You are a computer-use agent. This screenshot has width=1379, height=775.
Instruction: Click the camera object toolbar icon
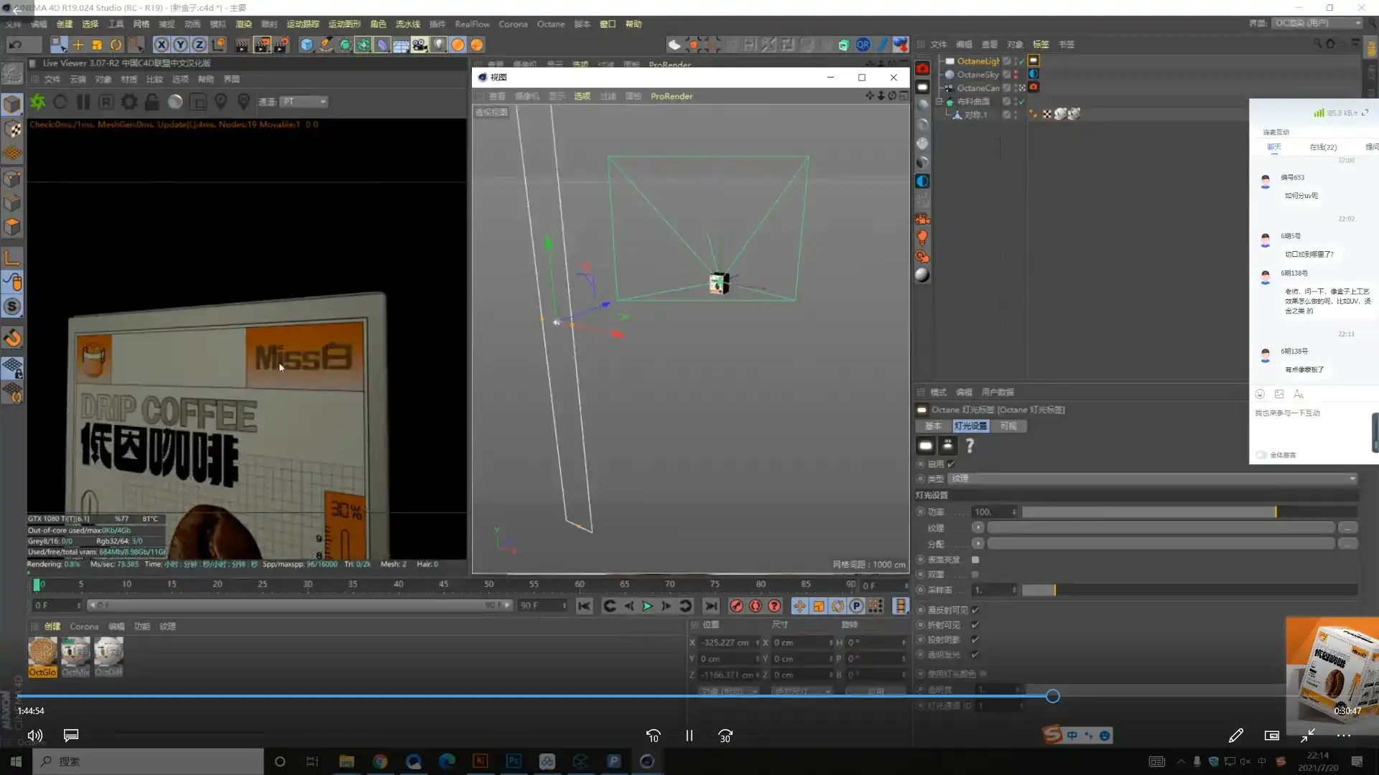(x=419, y=44)
